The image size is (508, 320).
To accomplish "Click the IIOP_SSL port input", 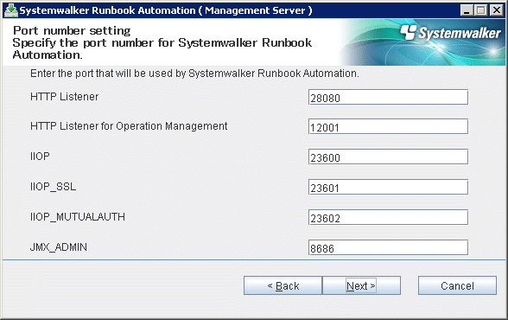I will 388,187.
